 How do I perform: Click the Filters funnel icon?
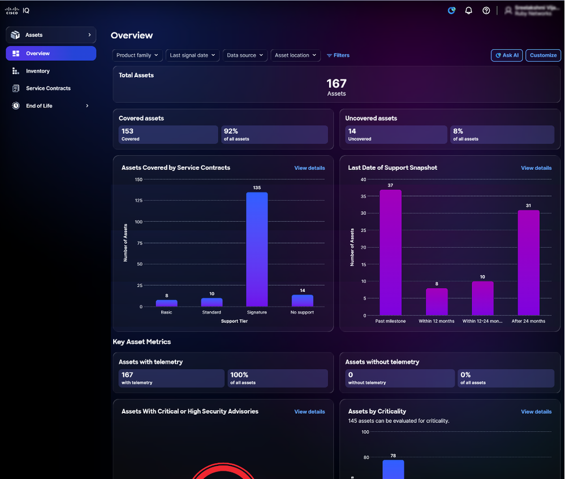(329, 55)
